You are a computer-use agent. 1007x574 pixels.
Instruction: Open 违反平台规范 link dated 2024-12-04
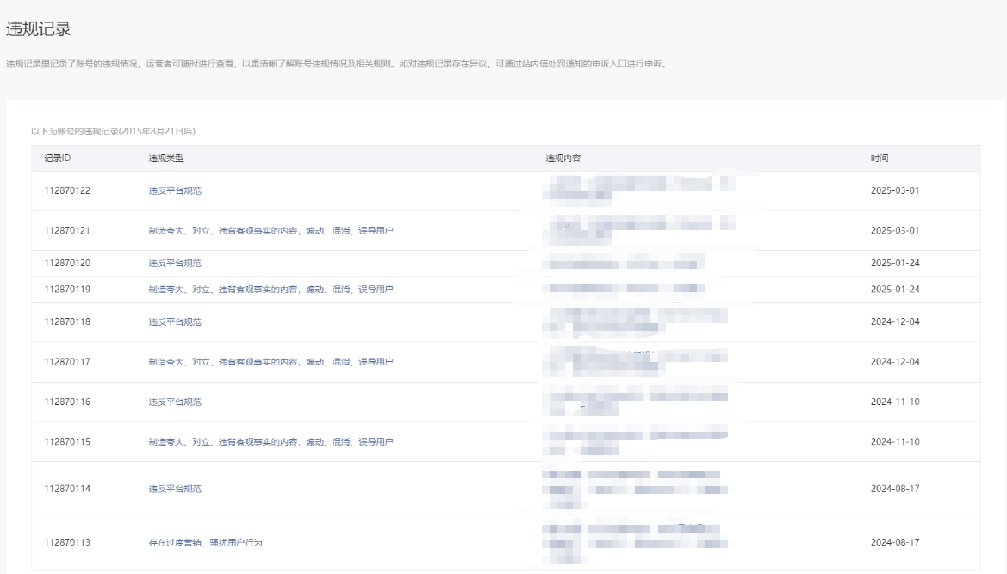[x=175, y=321]
